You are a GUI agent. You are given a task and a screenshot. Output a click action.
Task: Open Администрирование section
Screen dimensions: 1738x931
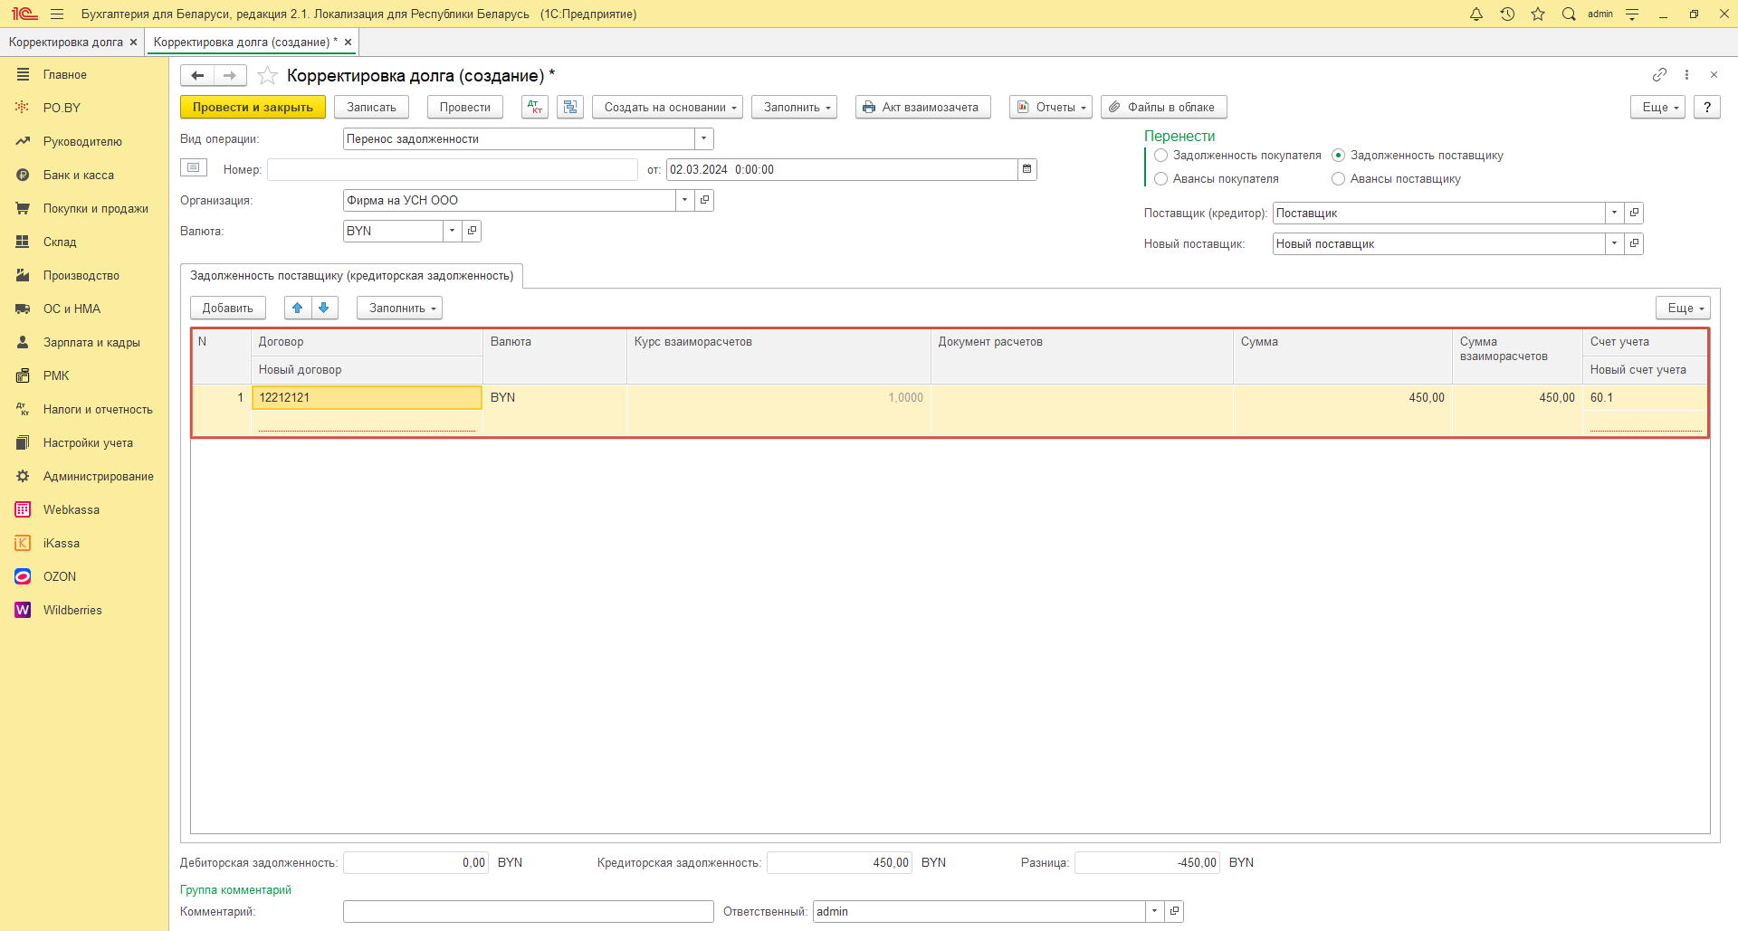[x=99, y=476]
